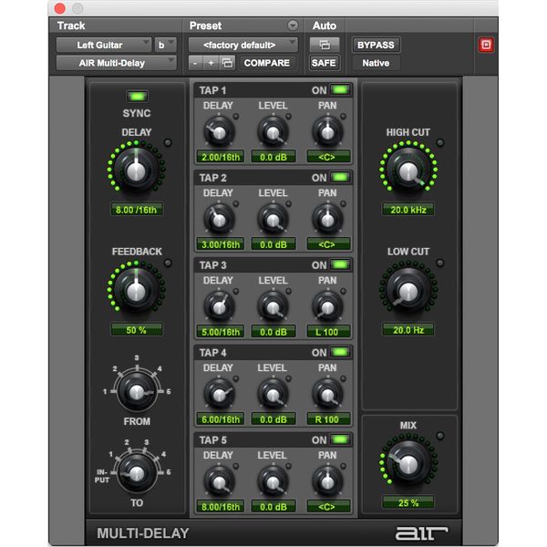Click Tap 5 LEVEL knob
This screenshot has height=547, width=547.
(273, 482)
